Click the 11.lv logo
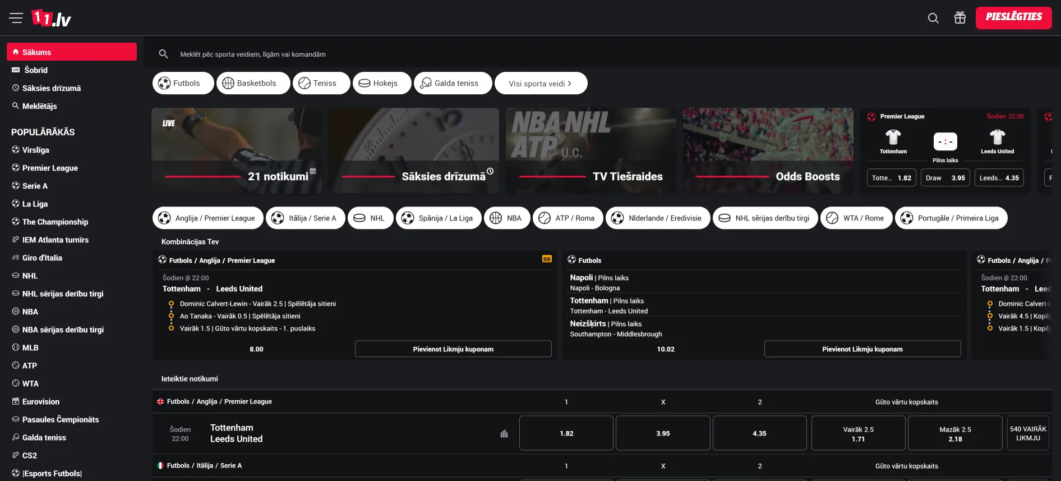 pos(51,18)
